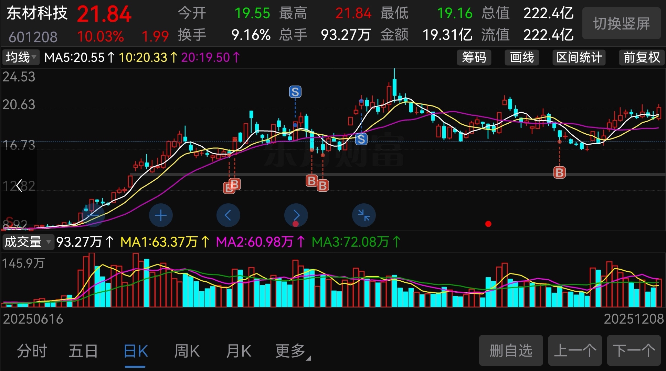
Task: Toggle the 筹码 chip distribution view
Action: click(474, 57)
